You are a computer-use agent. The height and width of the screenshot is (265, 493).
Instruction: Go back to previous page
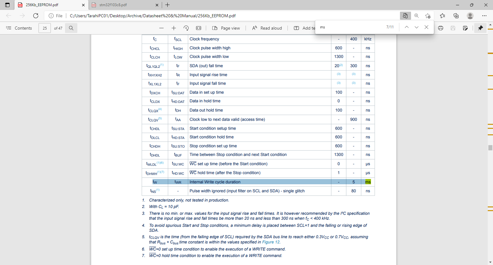pyautogui.click(x=9, y=16)
